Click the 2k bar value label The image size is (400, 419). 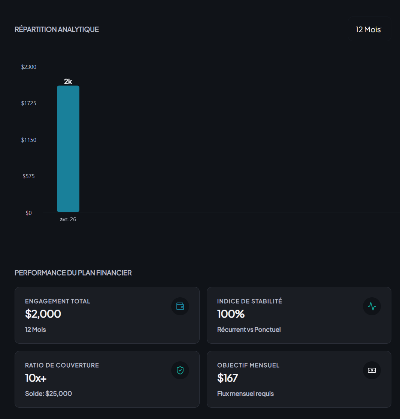coord(68,81)
